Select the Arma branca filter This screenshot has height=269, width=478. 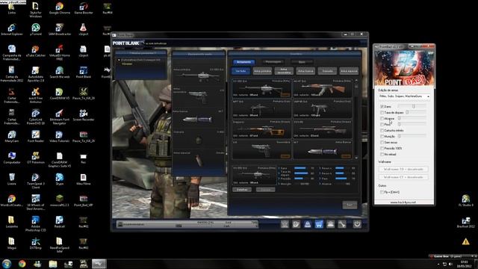pyautogui.click(x=305, y=71)
